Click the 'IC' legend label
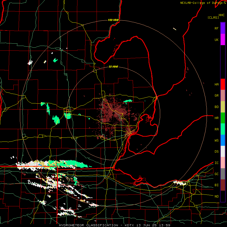Screen dimensions: 227x227 click(216, 163)
